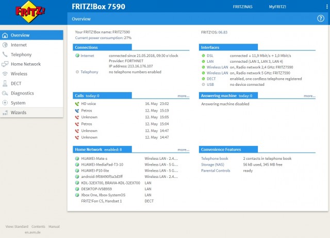Open the Home Network menu in sidebar
The image size is (330, 238).
tap(31, 64)
